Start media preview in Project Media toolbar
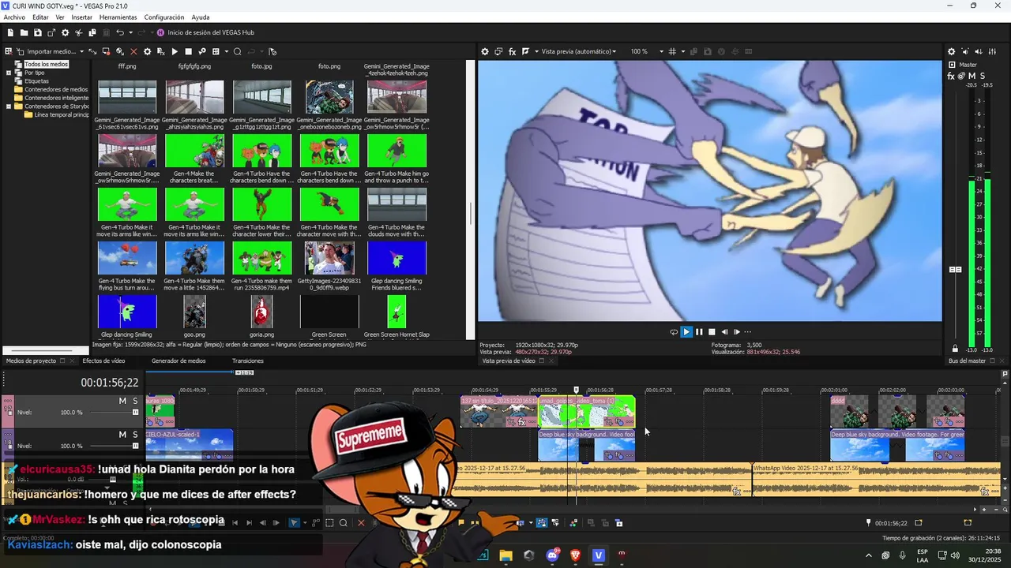Viewport: 1011px width, 568px height. pyautogui.click(x=175, y=51)
